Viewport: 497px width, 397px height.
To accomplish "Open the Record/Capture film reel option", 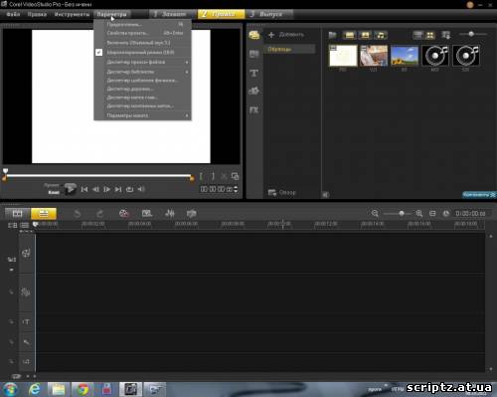I will point(123,213).
